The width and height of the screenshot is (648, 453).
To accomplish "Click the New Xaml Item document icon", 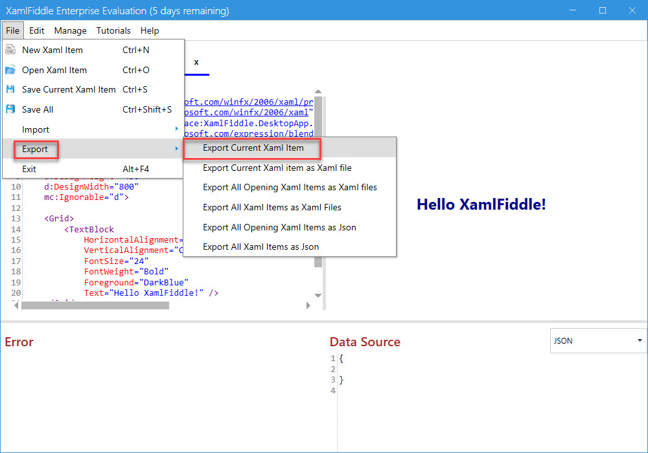I will 10,50.
